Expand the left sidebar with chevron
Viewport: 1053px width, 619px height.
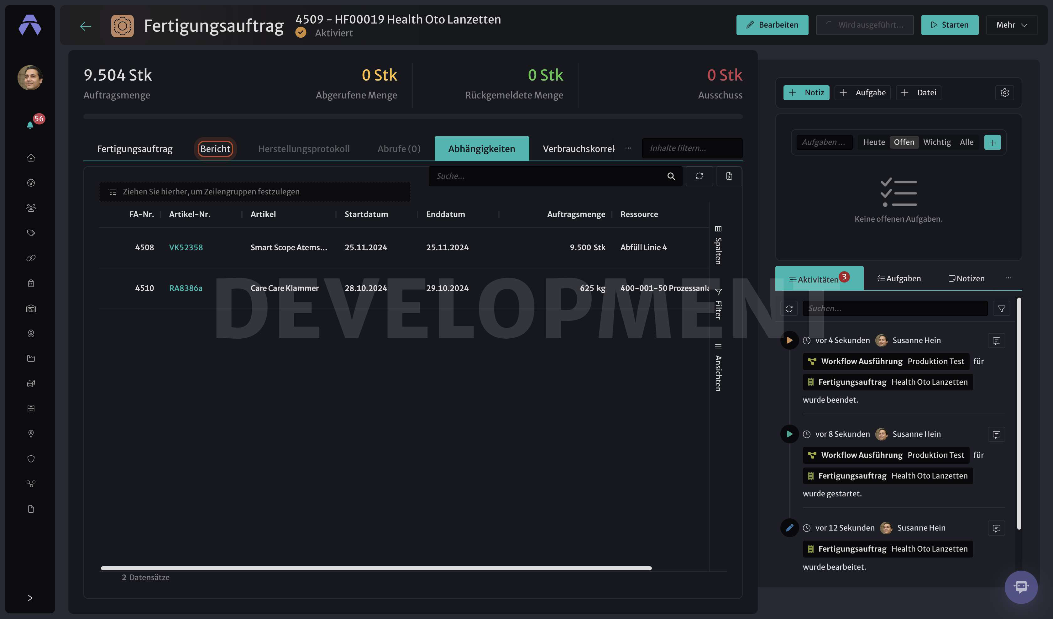[x=30, y=598]
